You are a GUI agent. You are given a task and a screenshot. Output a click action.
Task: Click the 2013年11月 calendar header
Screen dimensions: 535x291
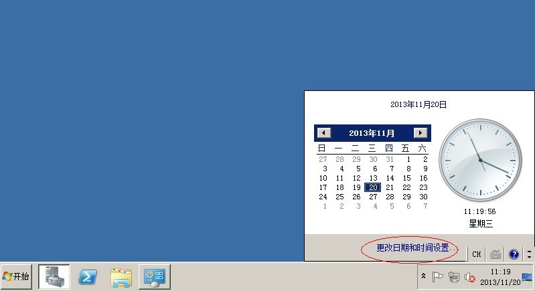372,132
